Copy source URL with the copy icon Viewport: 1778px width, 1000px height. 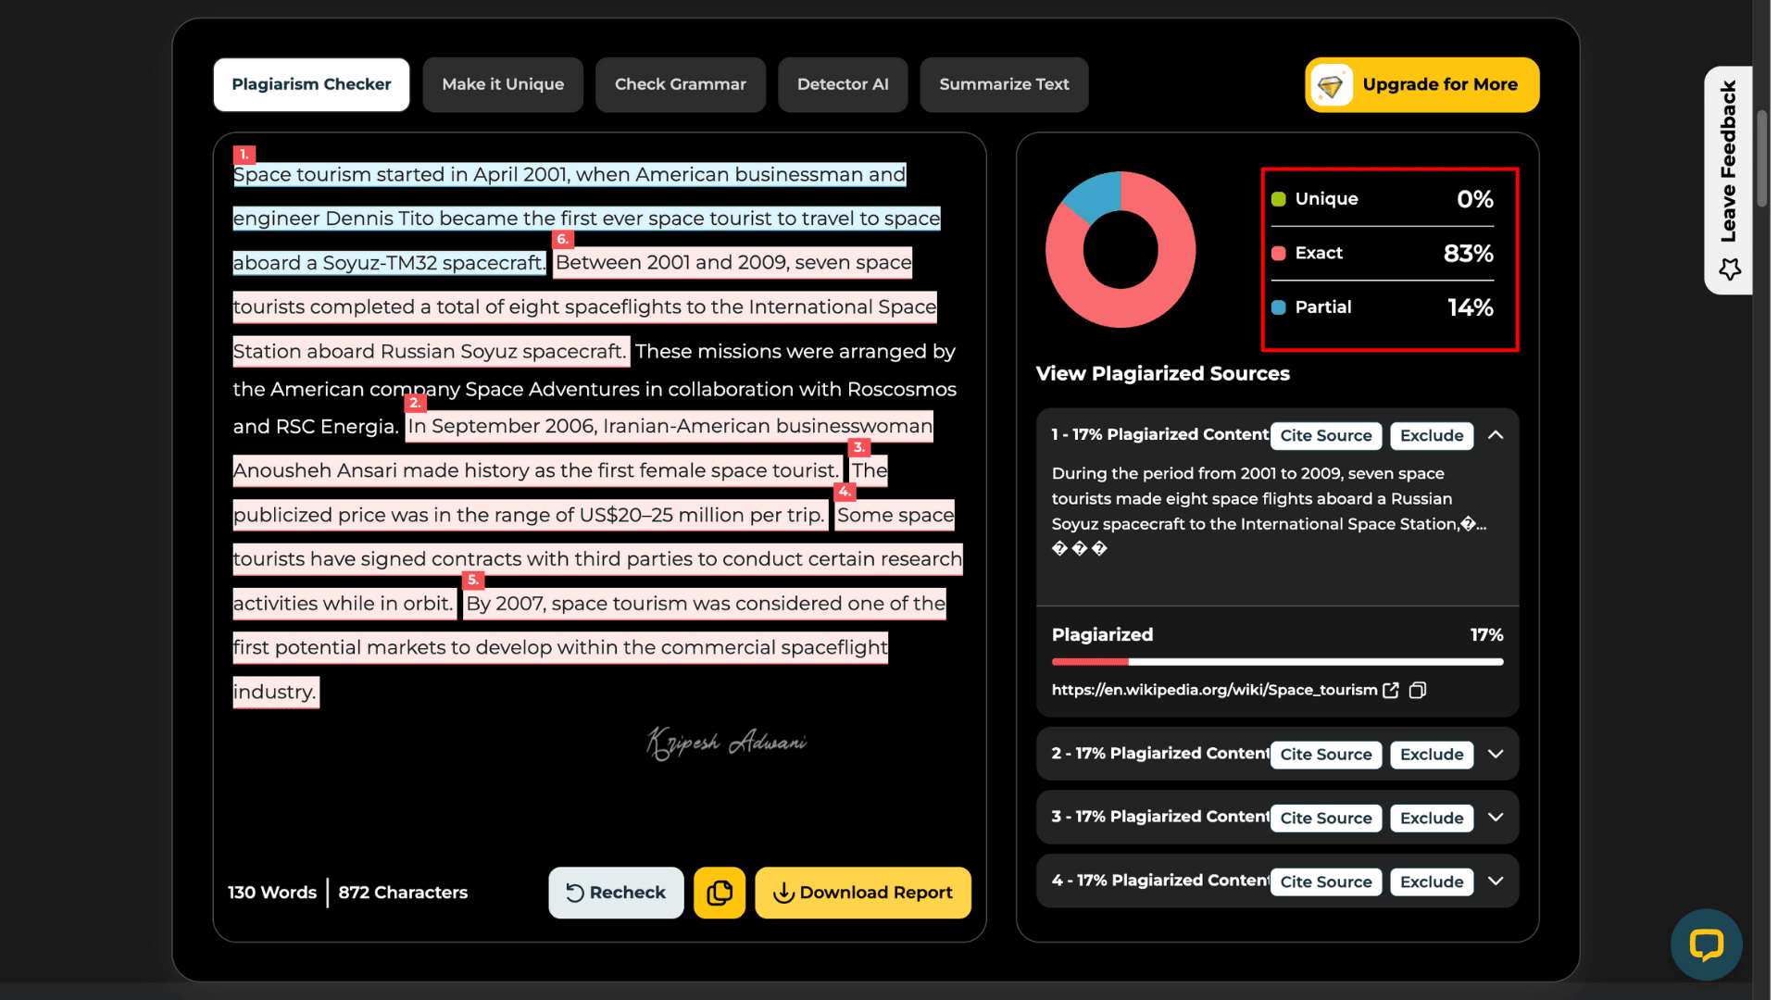pos(1417,691)
